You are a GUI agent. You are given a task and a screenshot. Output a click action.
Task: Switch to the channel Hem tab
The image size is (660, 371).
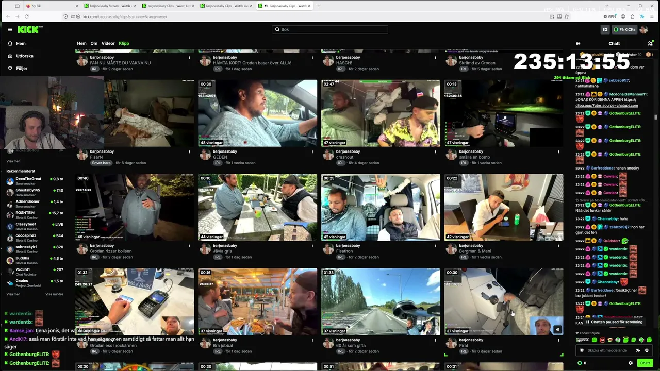(x=81, y=43)
